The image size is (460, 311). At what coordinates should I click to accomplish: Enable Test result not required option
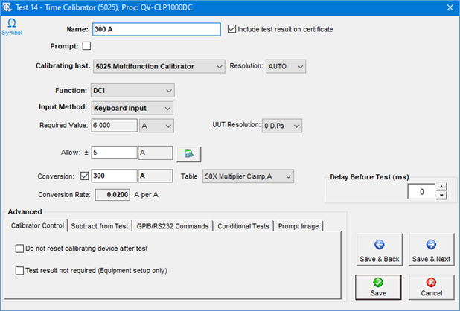(19, 271)
